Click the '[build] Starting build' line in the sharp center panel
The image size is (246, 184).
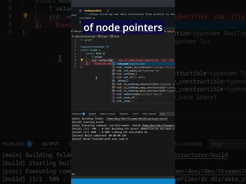[88, 122]
